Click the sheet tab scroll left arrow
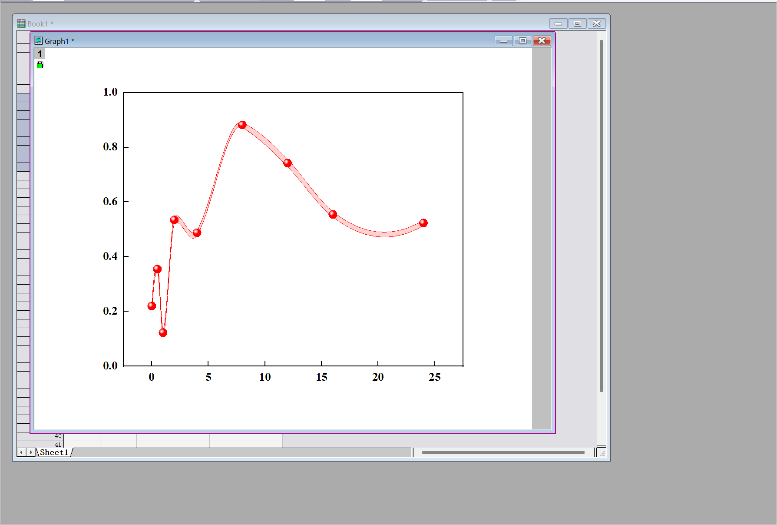 click(21, 452)
